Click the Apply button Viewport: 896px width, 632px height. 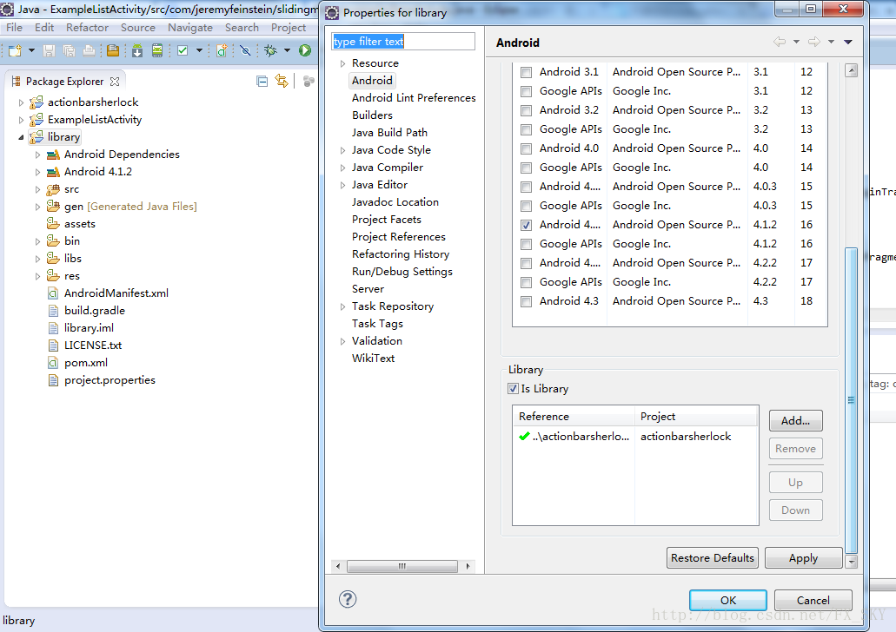[803, 558]
